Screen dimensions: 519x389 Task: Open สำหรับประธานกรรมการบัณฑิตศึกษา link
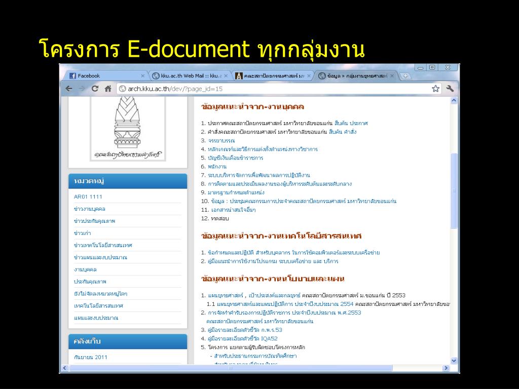click(x=255, y=356)
